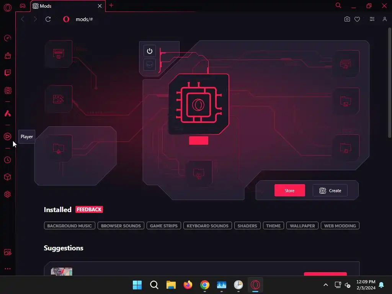Filter by WALLPAPER tag

tap(302, 226)
